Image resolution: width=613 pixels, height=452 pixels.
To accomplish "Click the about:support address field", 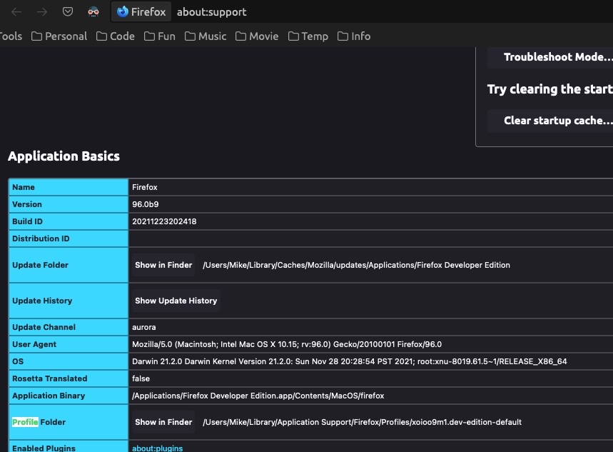I will click(211, 12).
